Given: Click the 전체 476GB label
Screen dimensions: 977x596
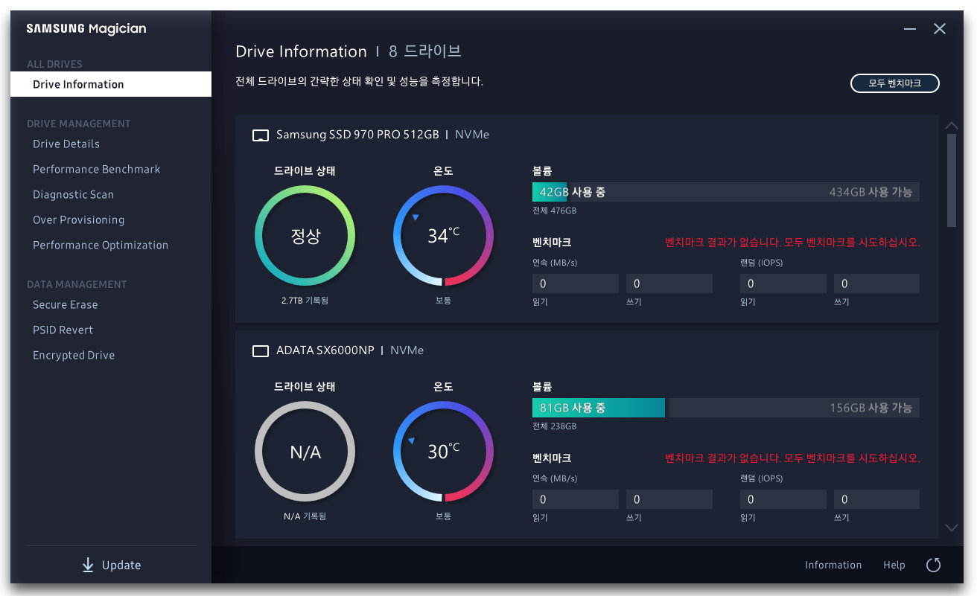Looking at the screenshot, I should coord(554,211).
